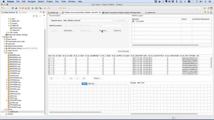Click the help question mark icon
Screen dimensions: 214x120
coord(205,12)
